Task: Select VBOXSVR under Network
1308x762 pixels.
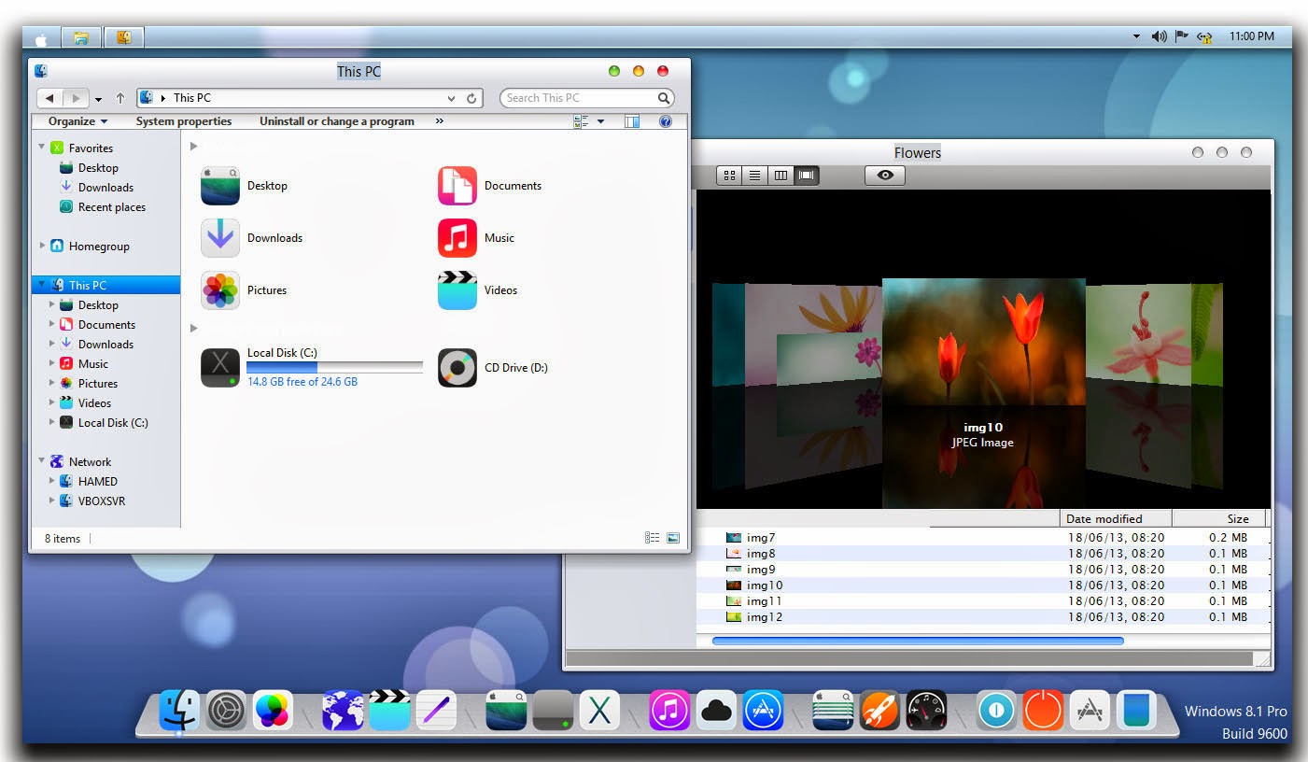Action: coord(101,501)
